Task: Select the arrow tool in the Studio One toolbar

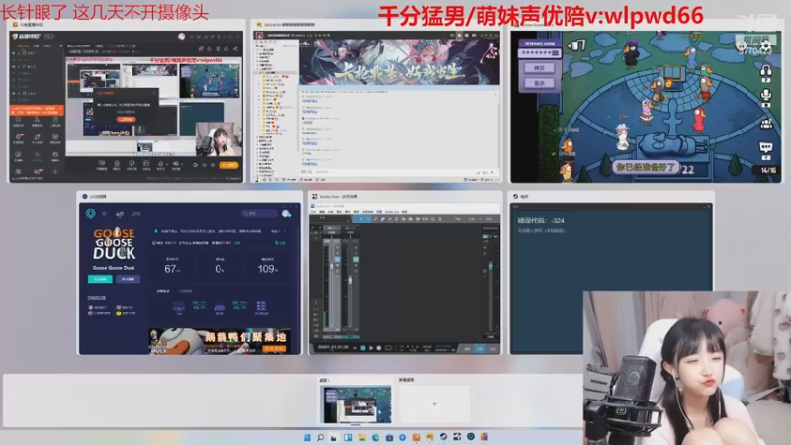Action: (361, 219)
